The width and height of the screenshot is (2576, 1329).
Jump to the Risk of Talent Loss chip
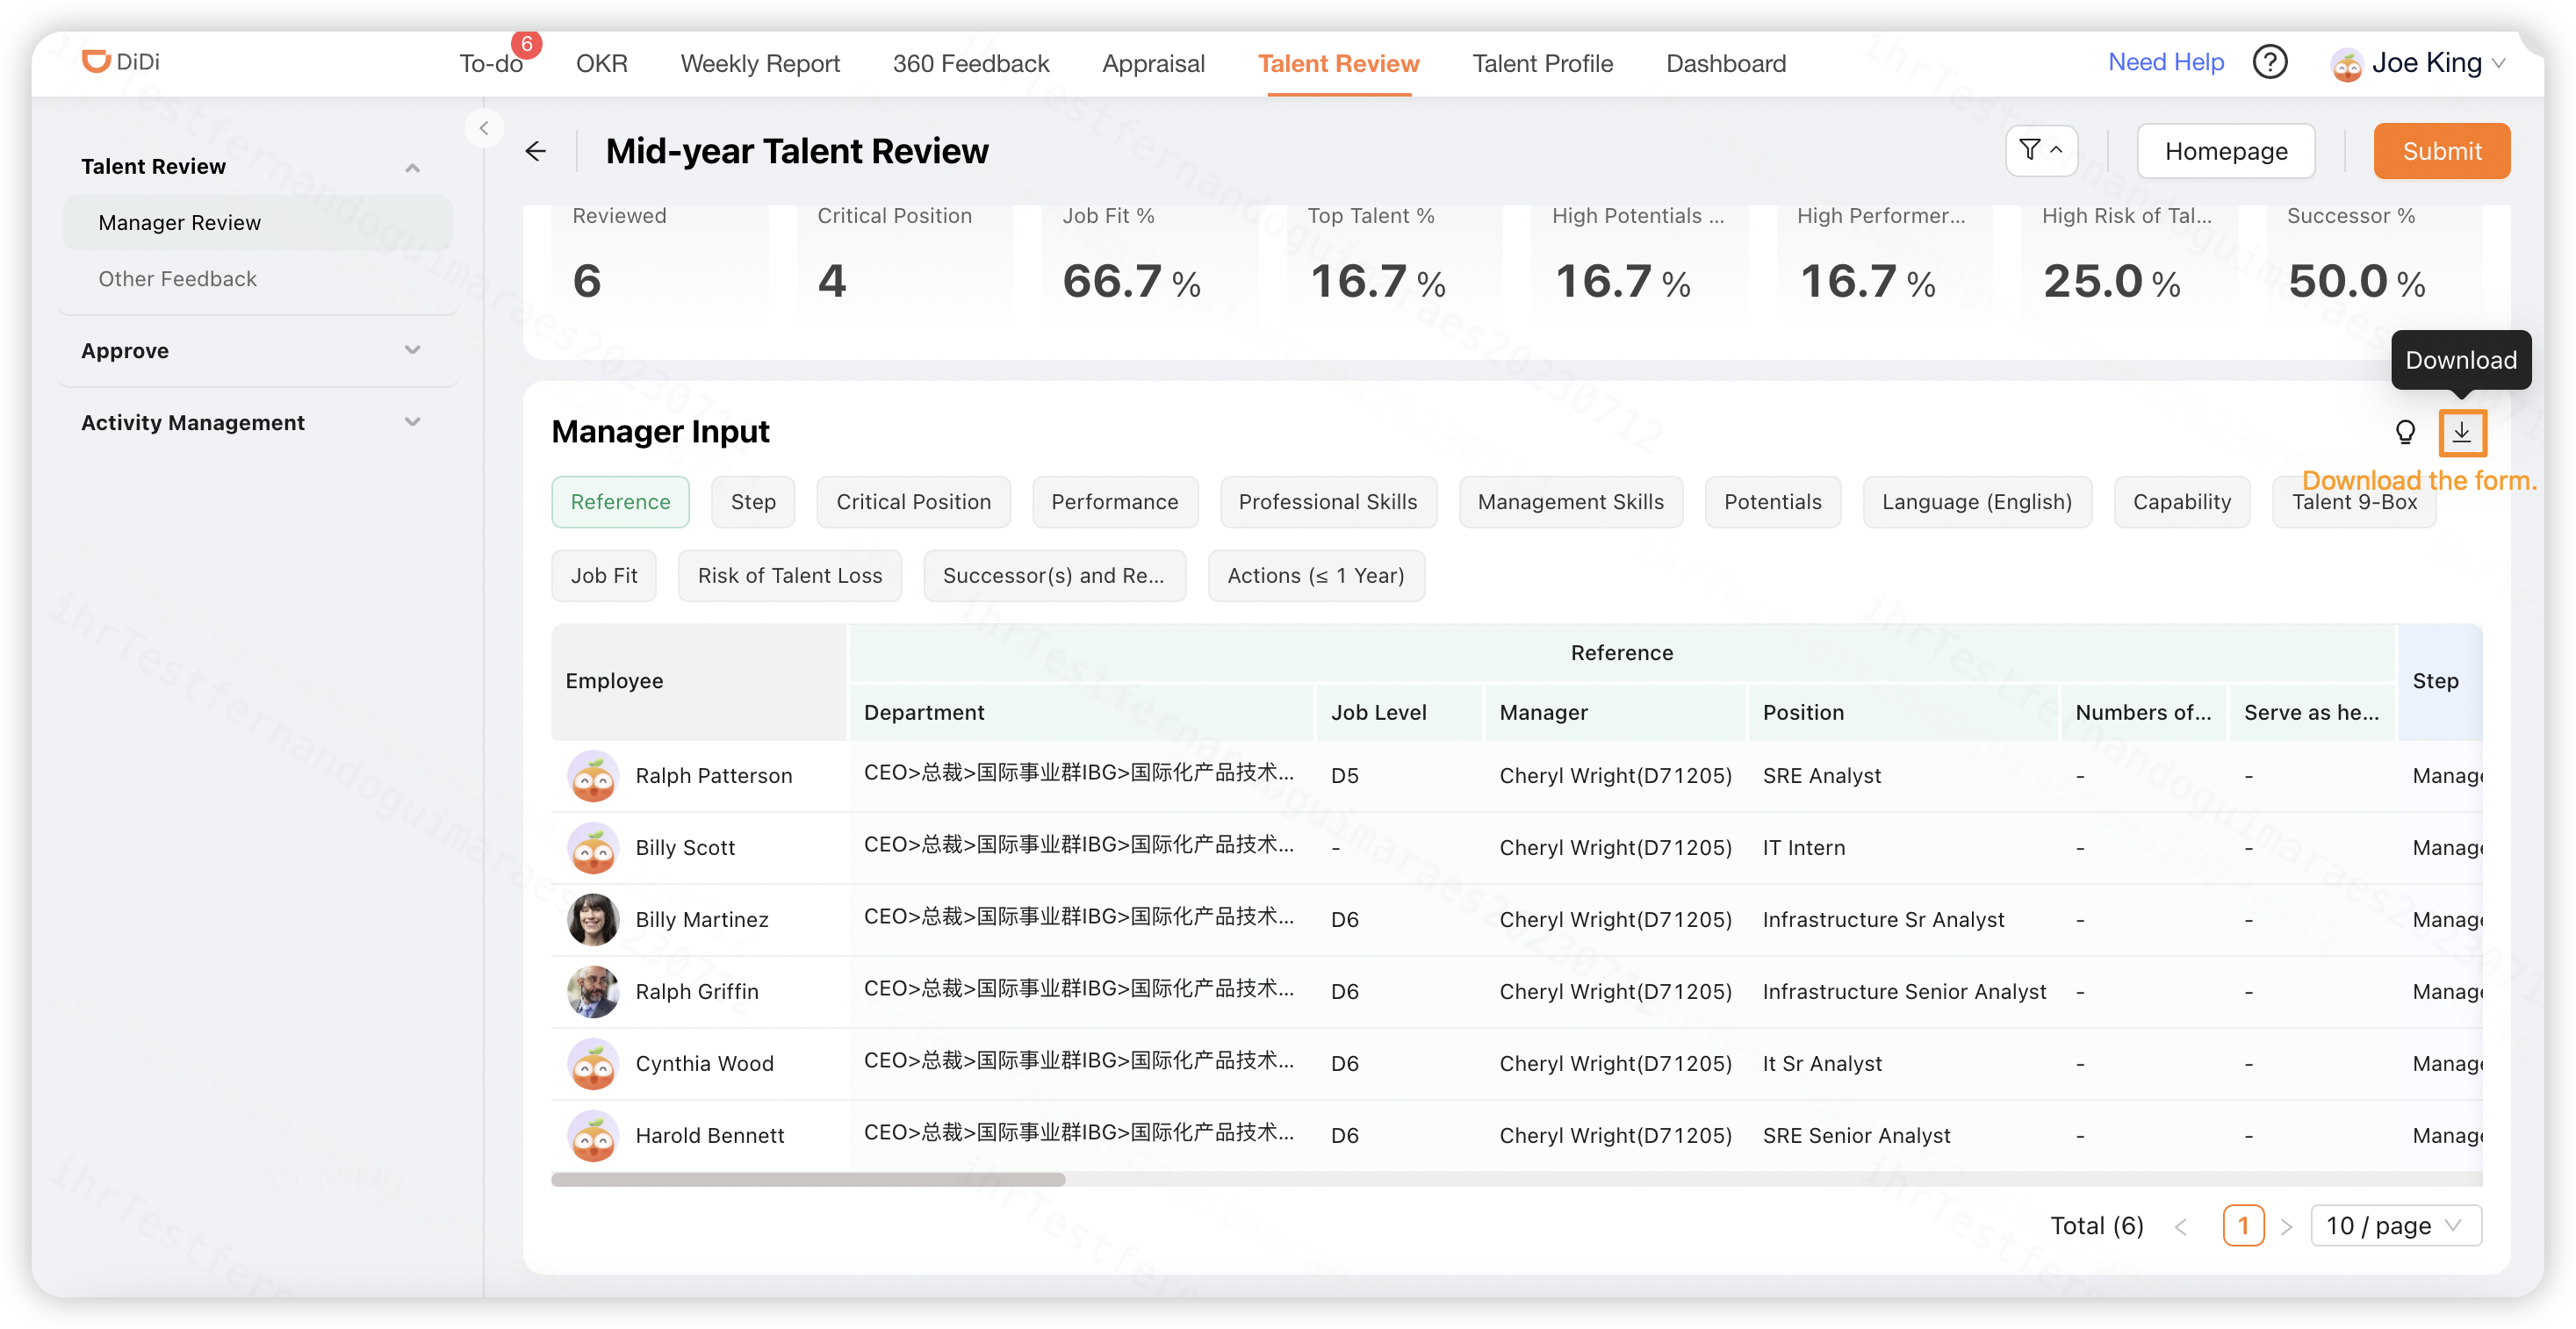click(x=790, y=576)
